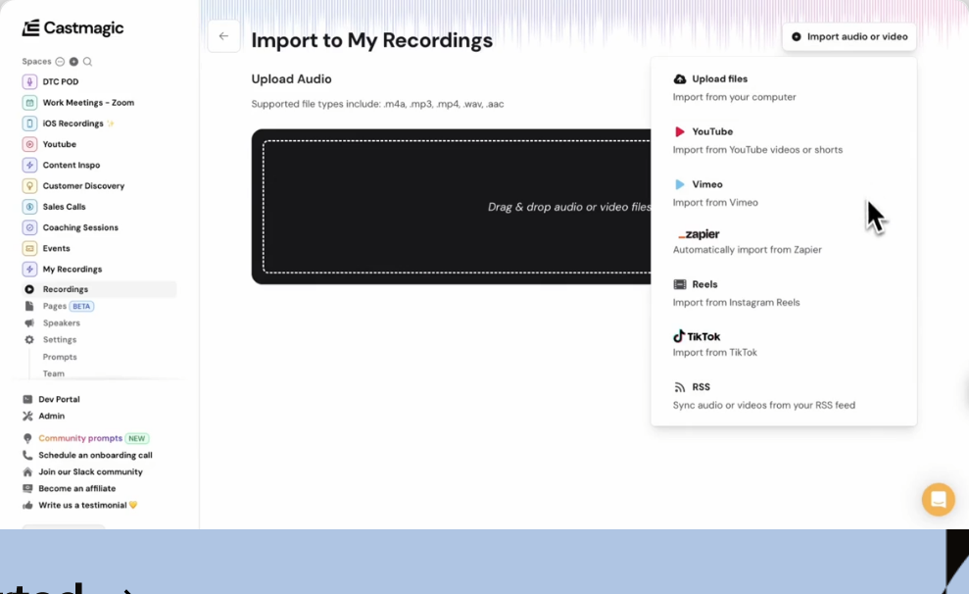Click Schedule an onboarding call

(x=95, y=455)
